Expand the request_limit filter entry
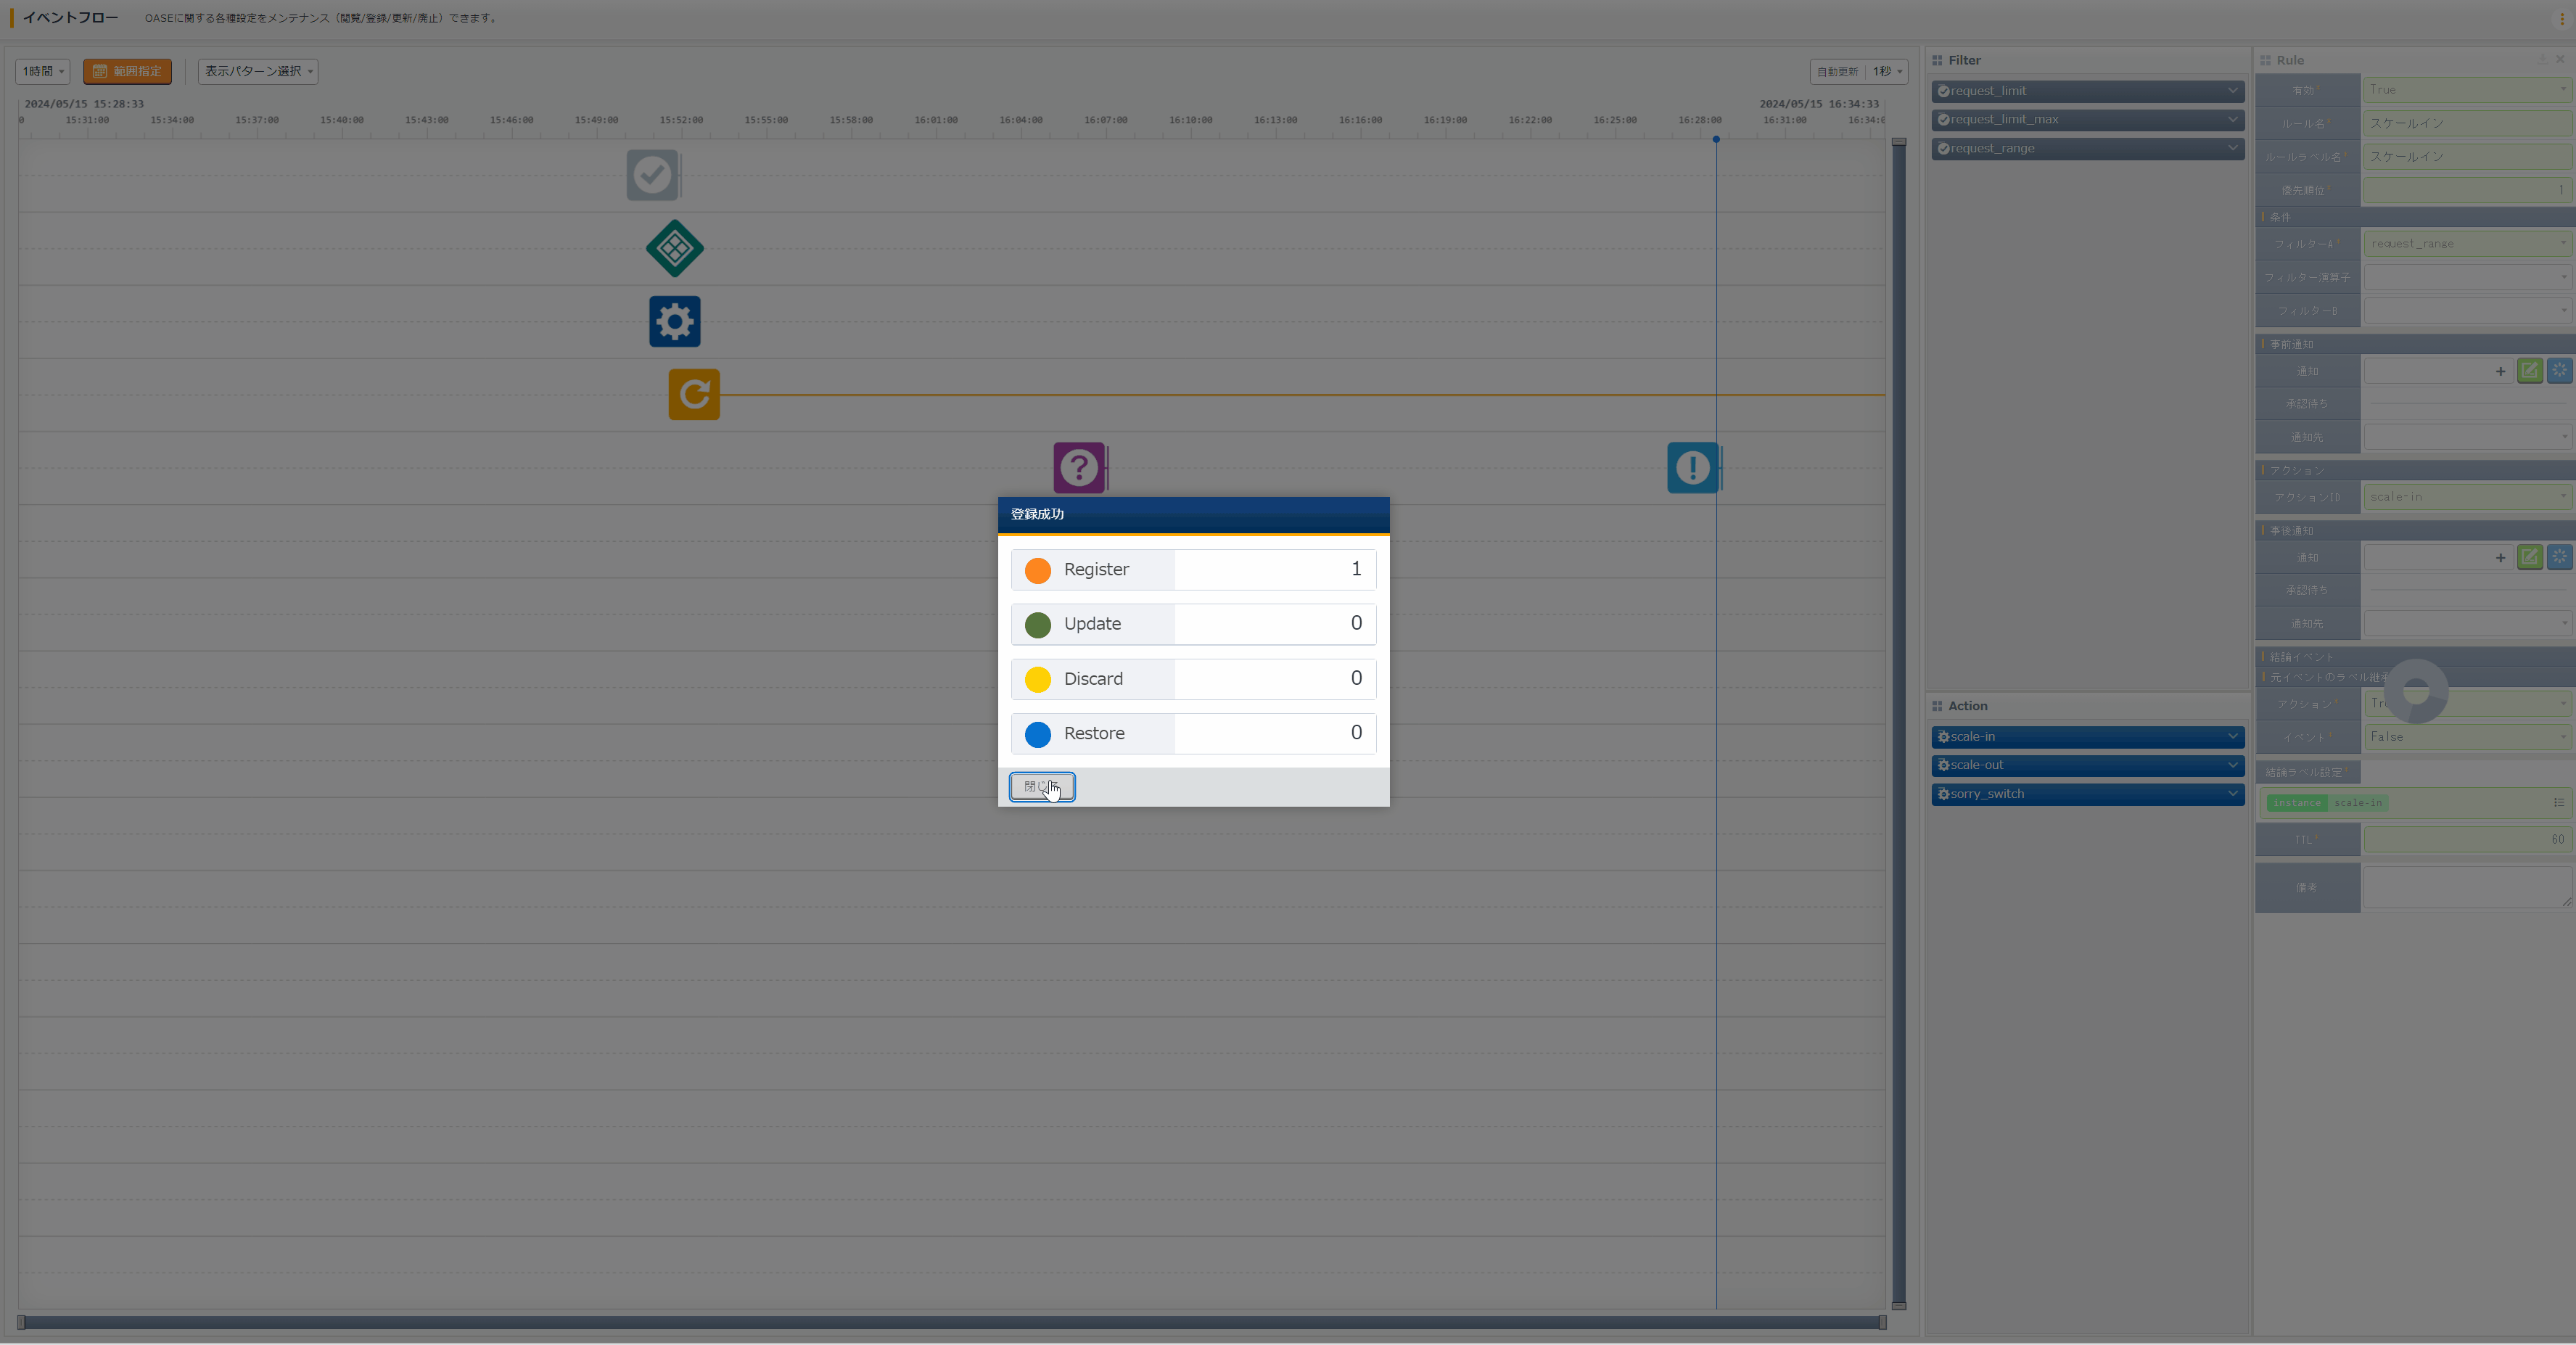 (2232, 91)
